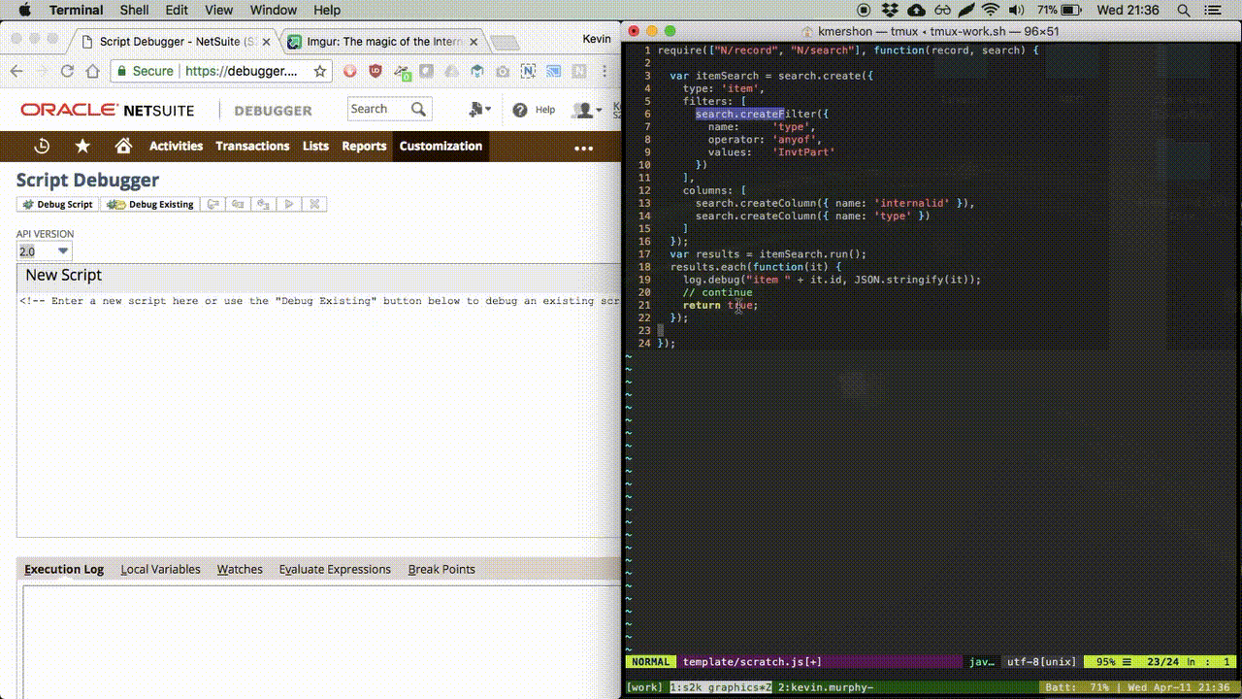The width and height of the screenshot is (1242, 699).
Task: Click the red circular extension icon
Action: [x=350, y=71]
